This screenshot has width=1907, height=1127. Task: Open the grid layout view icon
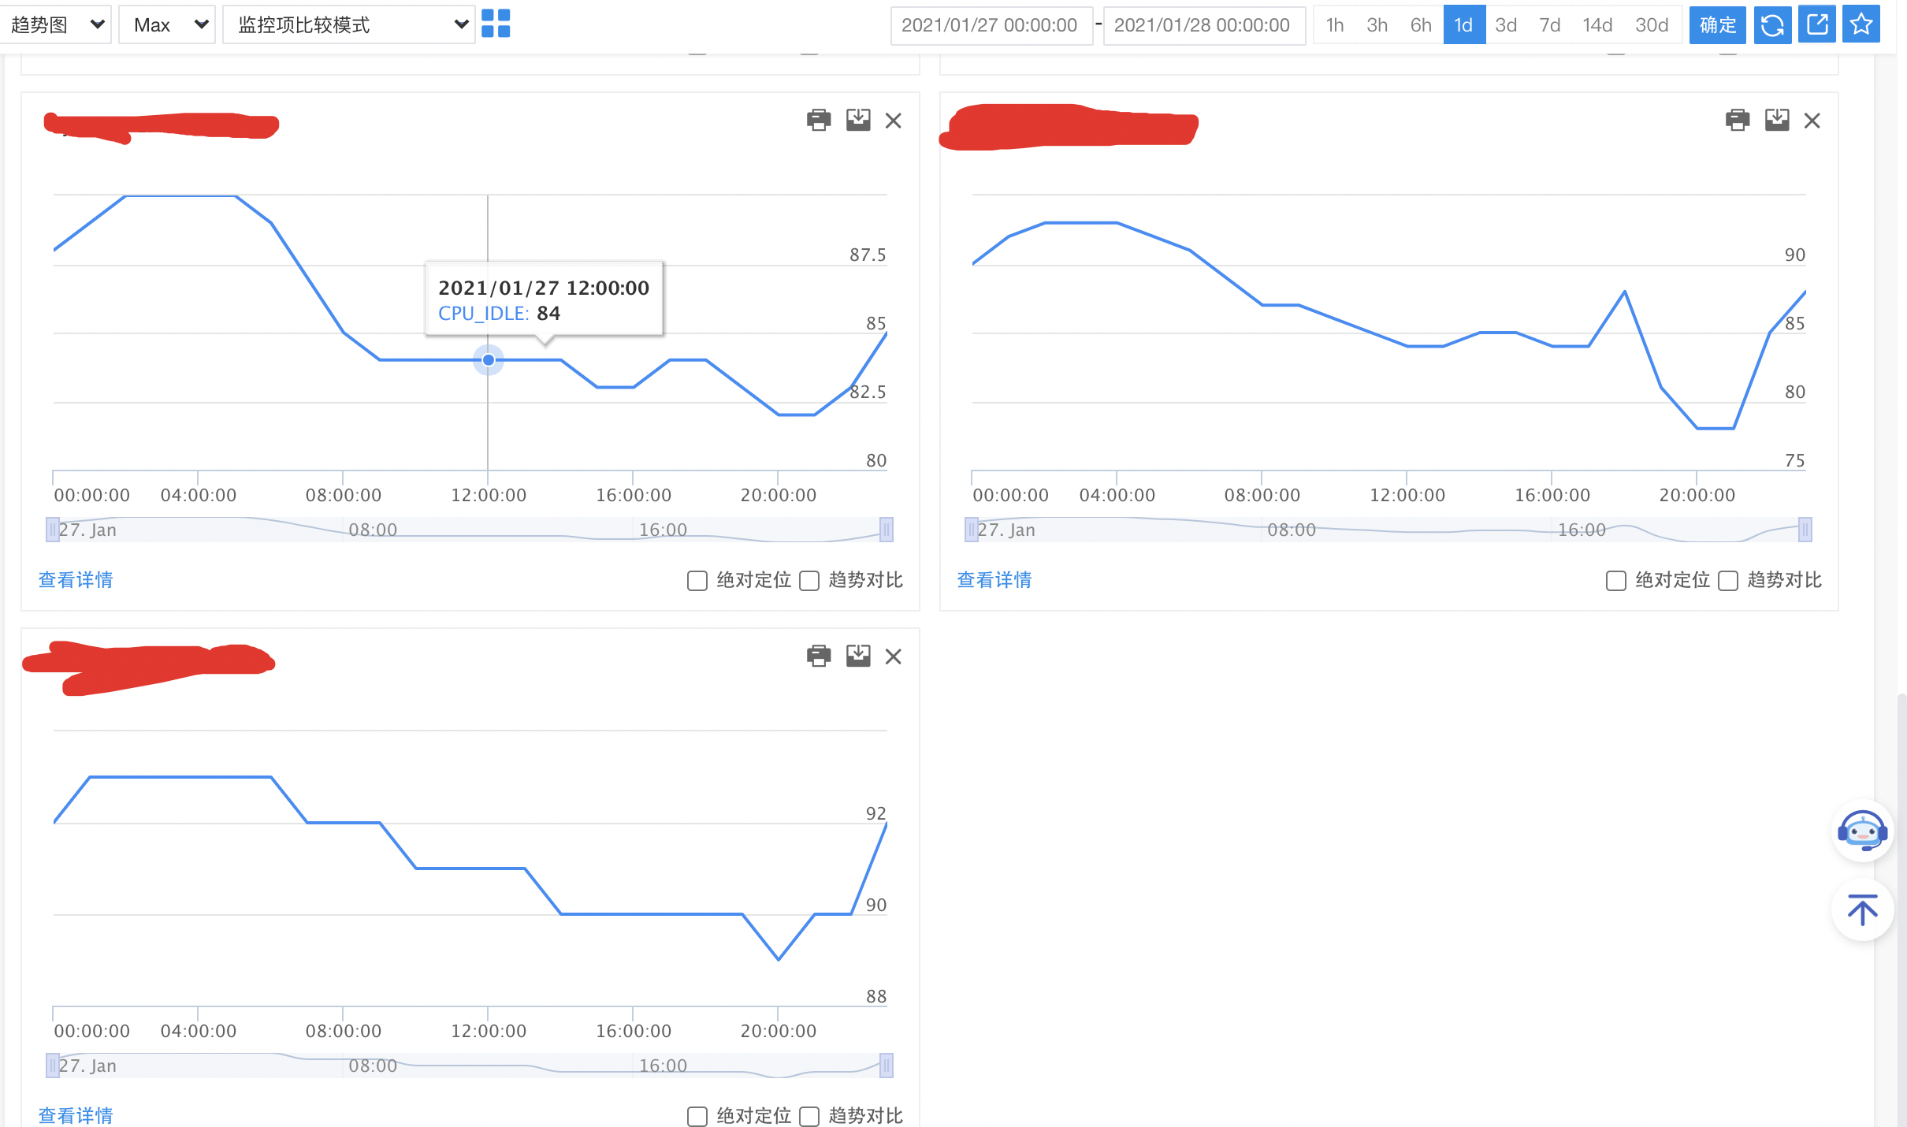point(496,24)
